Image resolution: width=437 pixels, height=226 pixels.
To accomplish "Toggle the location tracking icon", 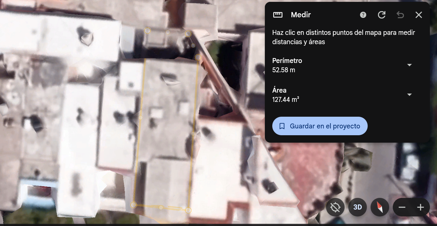I will [x=335, y=207].
